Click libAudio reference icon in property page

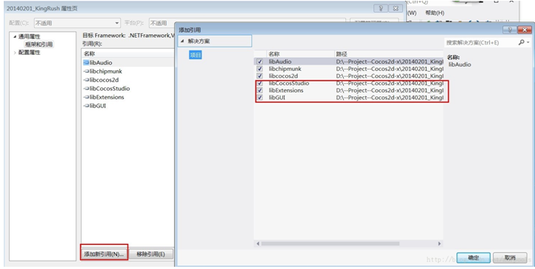tap(86, 62)
